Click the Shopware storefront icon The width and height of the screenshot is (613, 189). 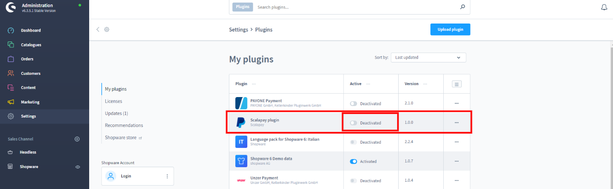pos(11,167)
